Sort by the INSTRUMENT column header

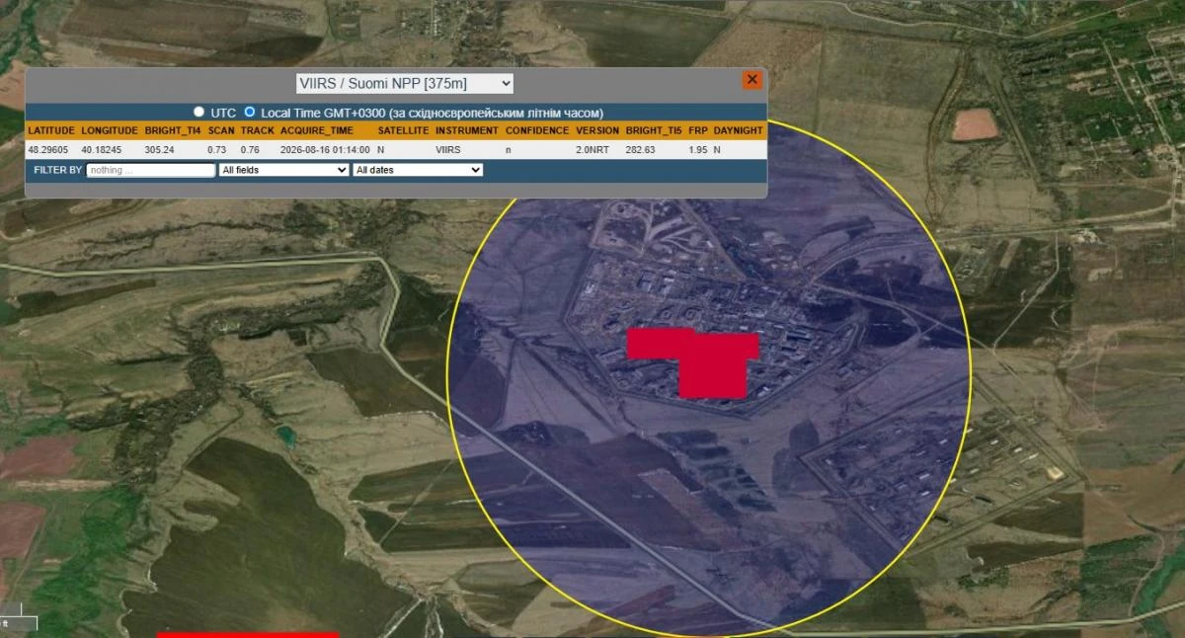point(467,130)
